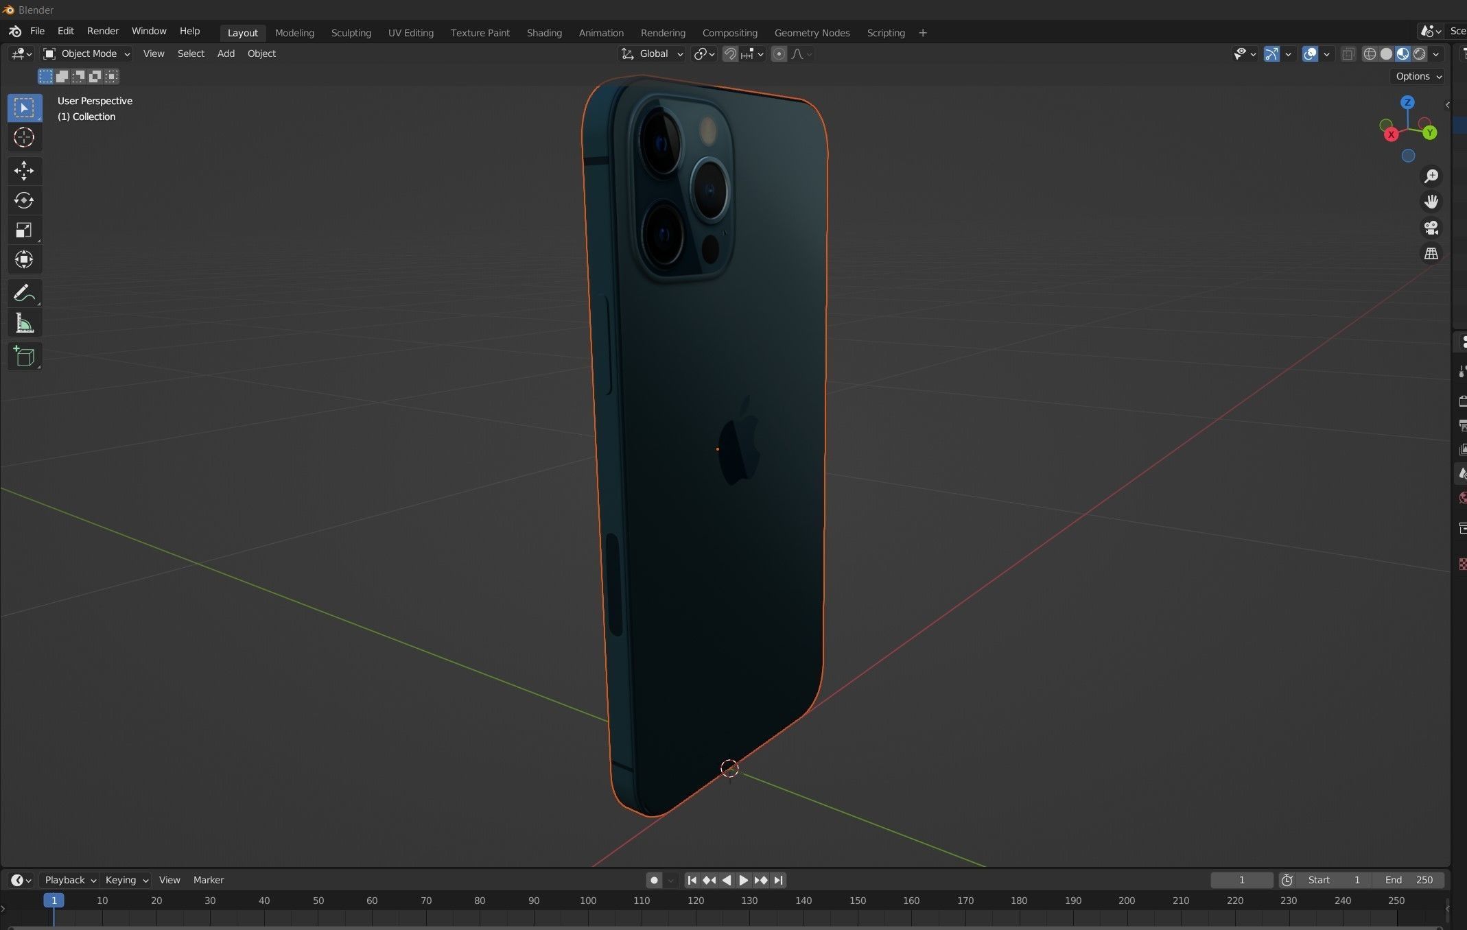
Task: Choose the Rotate tool
Action: (24, 200)
